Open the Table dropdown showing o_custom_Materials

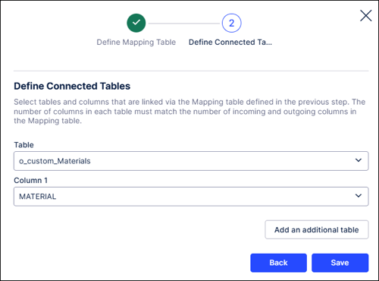pyautogui.click(x=191, y=161)
